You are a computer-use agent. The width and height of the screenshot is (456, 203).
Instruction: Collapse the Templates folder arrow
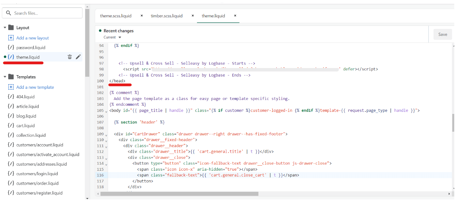5,77
